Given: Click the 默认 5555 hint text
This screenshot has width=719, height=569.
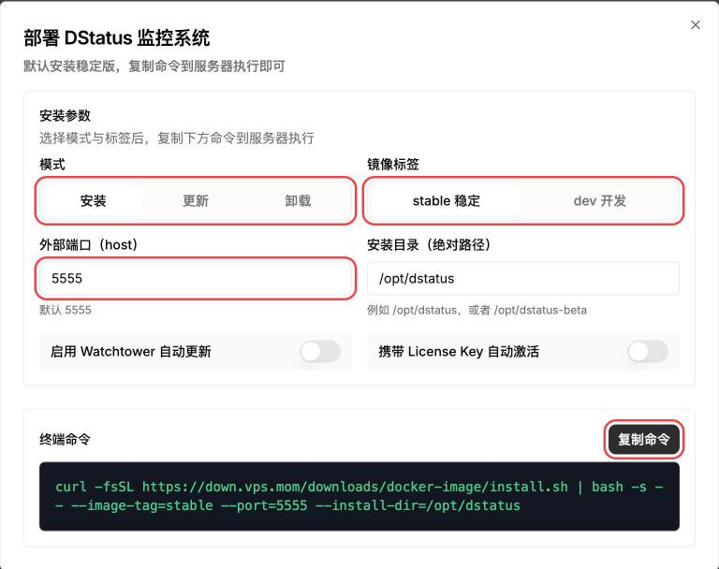Looking at the screenshot, I should [x=66, y=310].
